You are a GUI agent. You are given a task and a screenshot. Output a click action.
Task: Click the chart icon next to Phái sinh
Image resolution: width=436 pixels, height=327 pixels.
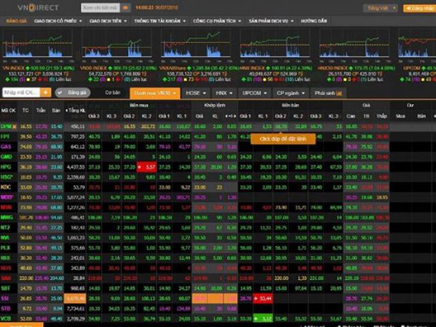pyautogui.click(x=339, y=93)
